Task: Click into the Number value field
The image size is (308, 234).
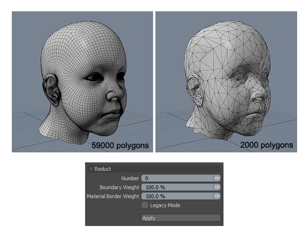Action: [177, 178]
